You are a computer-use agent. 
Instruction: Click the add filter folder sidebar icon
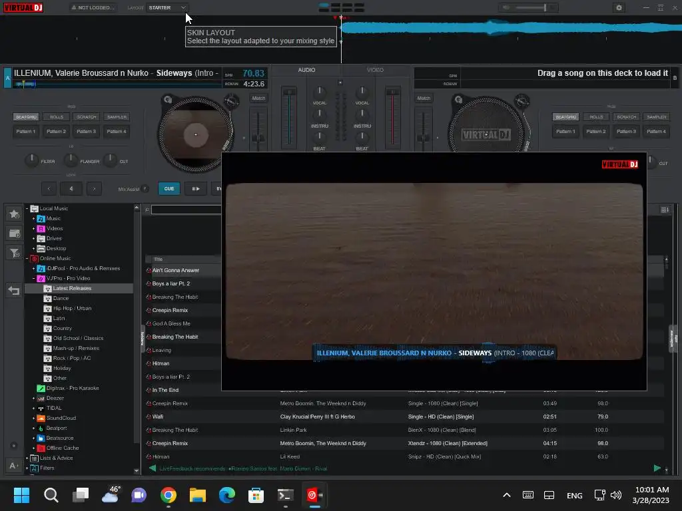click(x=15, y=253)
